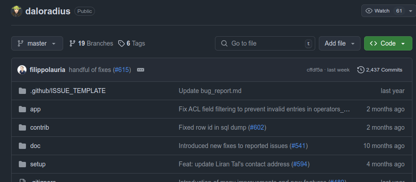Click the folder icon for doc

pos(22,146)
